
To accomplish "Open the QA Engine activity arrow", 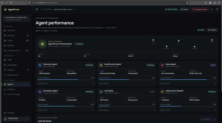I will click(x=154, y=110).
